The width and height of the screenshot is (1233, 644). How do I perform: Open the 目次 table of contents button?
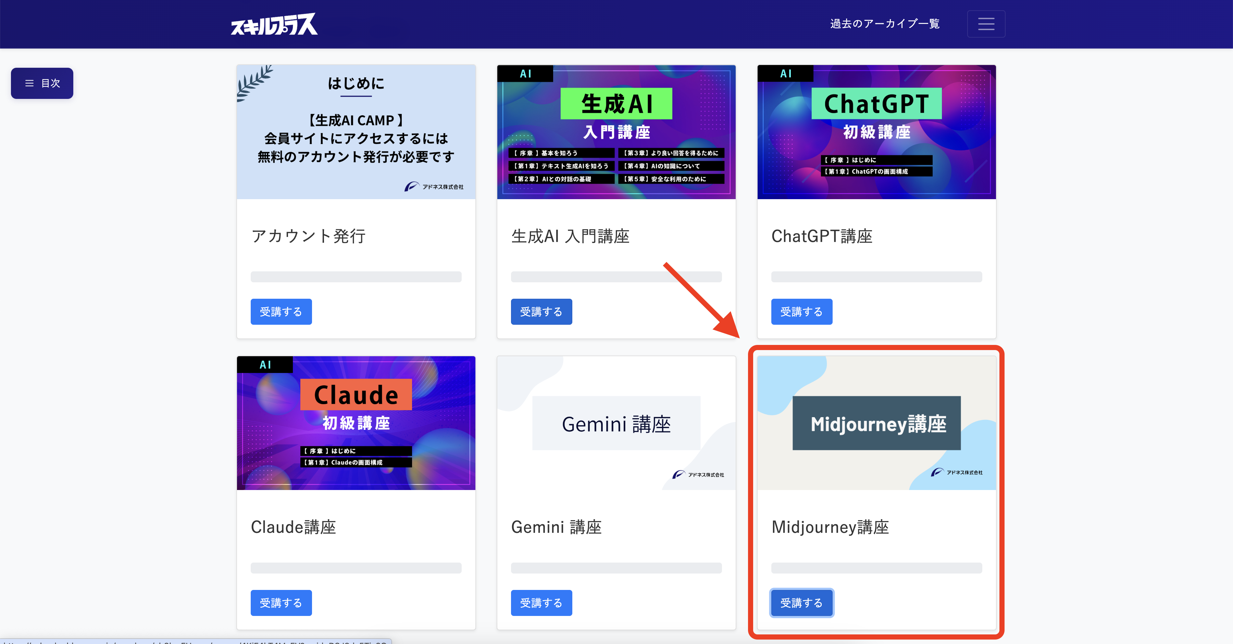42,83
